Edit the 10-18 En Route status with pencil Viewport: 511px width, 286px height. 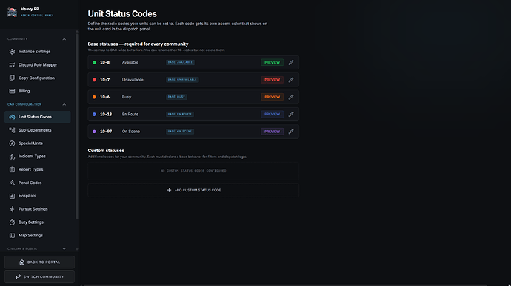coord(291,115)
